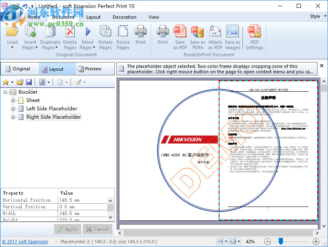Select the Booklet tree item
The width and height of the screenshot is (328, 247).
click(x=28, y=92)
